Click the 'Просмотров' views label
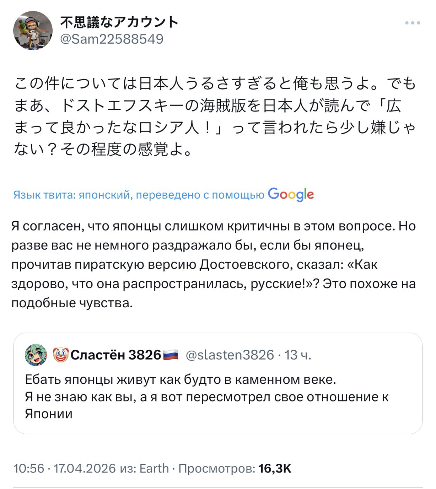 point(217,468)
